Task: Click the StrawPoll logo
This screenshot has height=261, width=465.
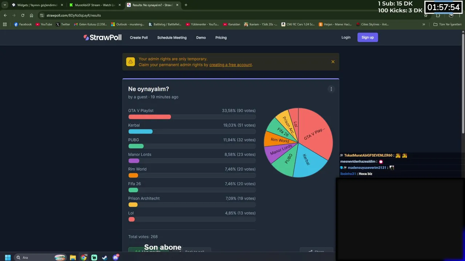Action: coord(102,37)
